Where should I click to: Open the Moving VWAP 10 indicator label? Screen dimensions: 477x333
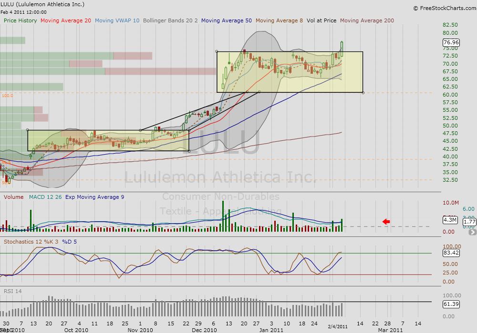point(117,20)
